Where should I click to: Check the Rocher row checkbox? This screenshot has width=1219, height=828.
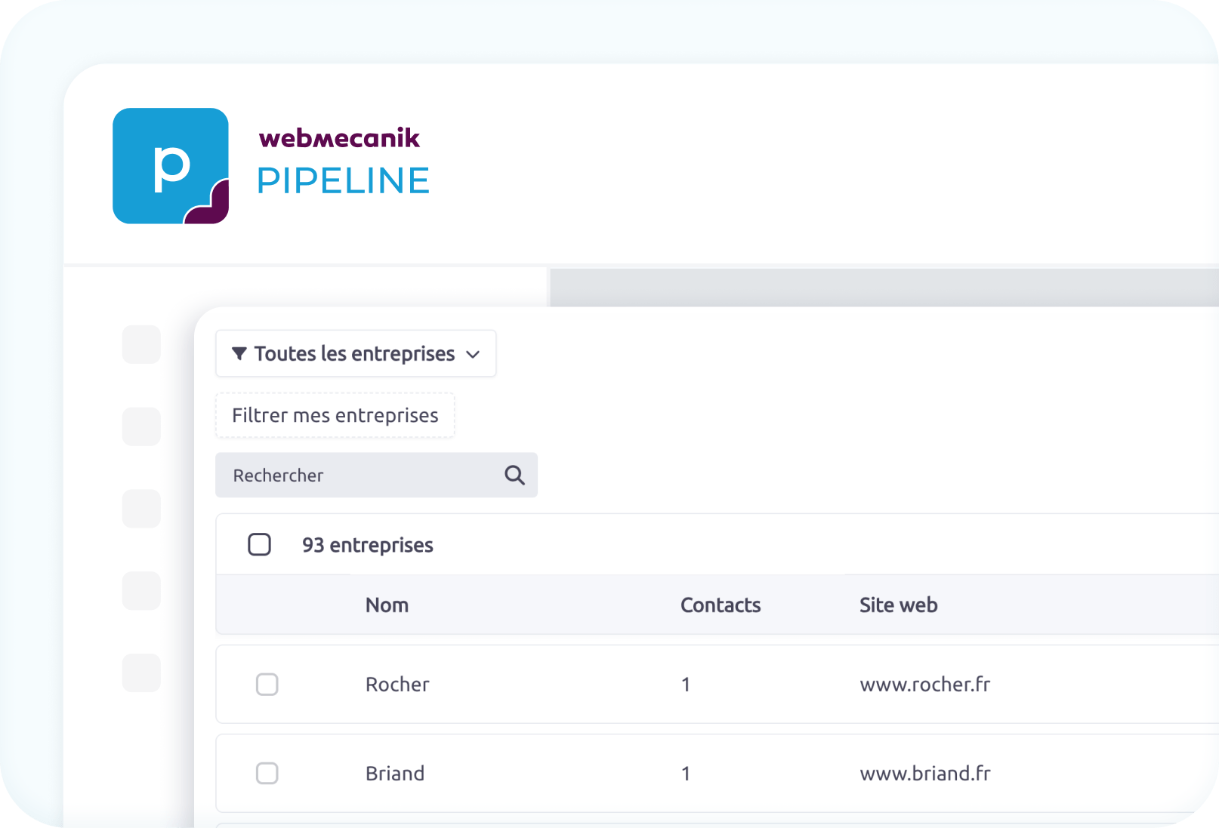click(x=267, y=685)
